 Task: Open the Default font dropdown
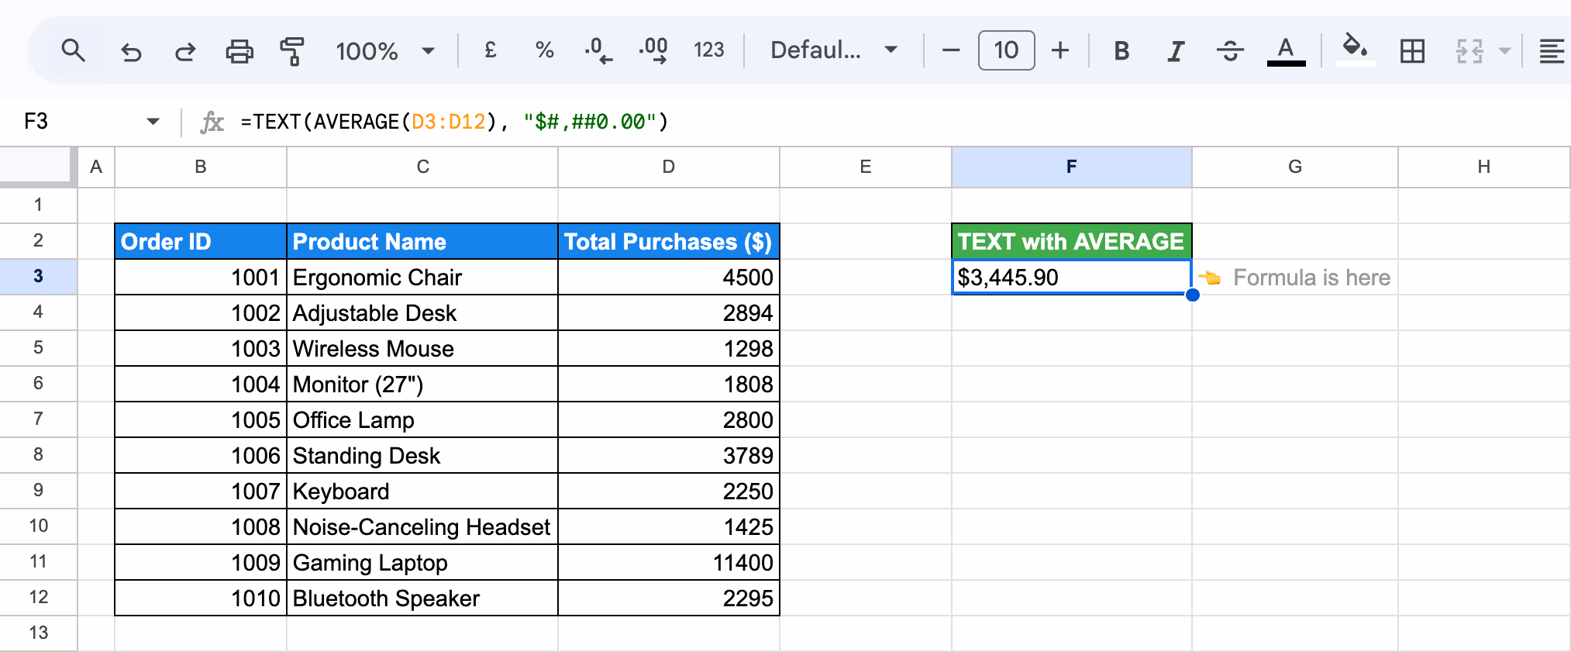tap(834, 50)
